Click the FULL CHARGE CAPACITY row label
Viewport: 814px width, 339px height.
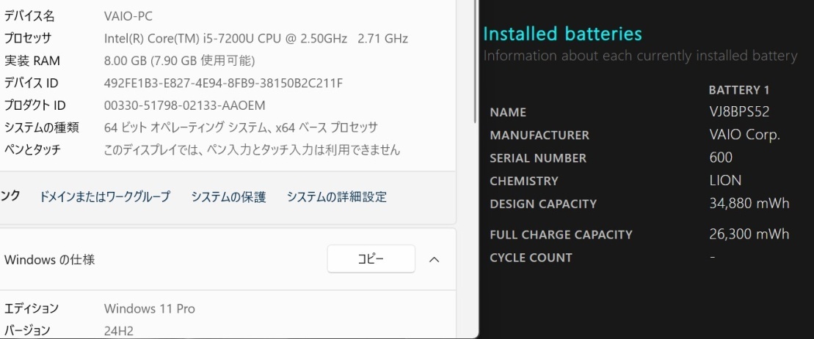pos(562,234)
